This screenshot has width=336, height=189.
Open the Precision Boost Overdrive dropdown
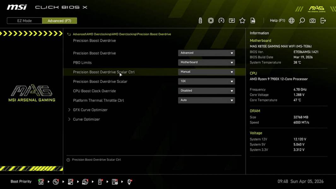pyautogui.click(x=206, y=53)
